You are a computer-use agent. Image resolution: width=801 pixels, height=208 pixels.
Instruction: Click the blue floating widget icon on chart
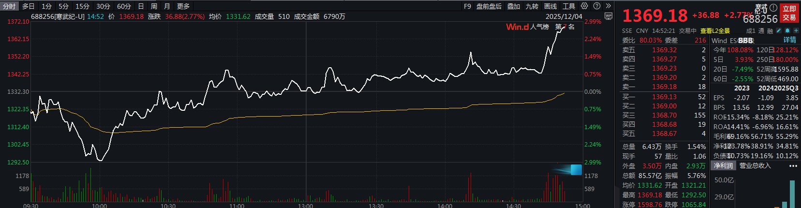(x=576, y=169)
